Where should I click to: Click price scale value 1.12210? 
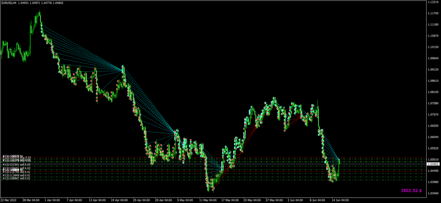point(433,2)
